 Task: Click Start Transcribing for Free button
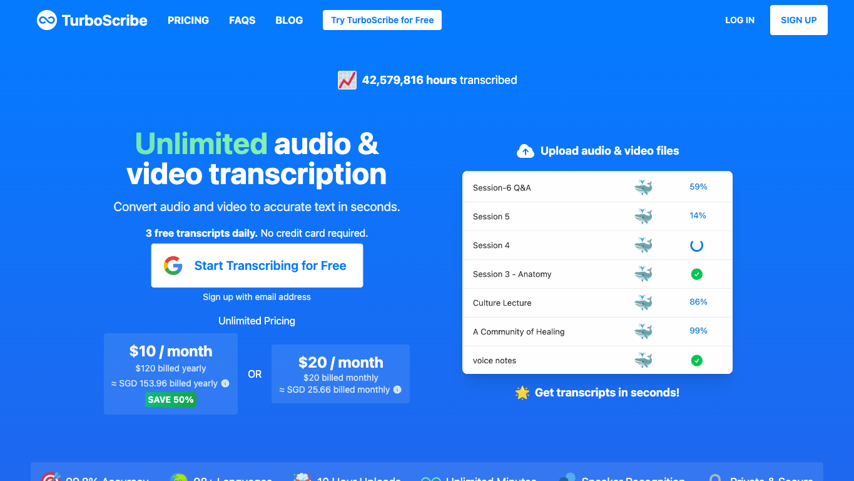pos(257,266)
